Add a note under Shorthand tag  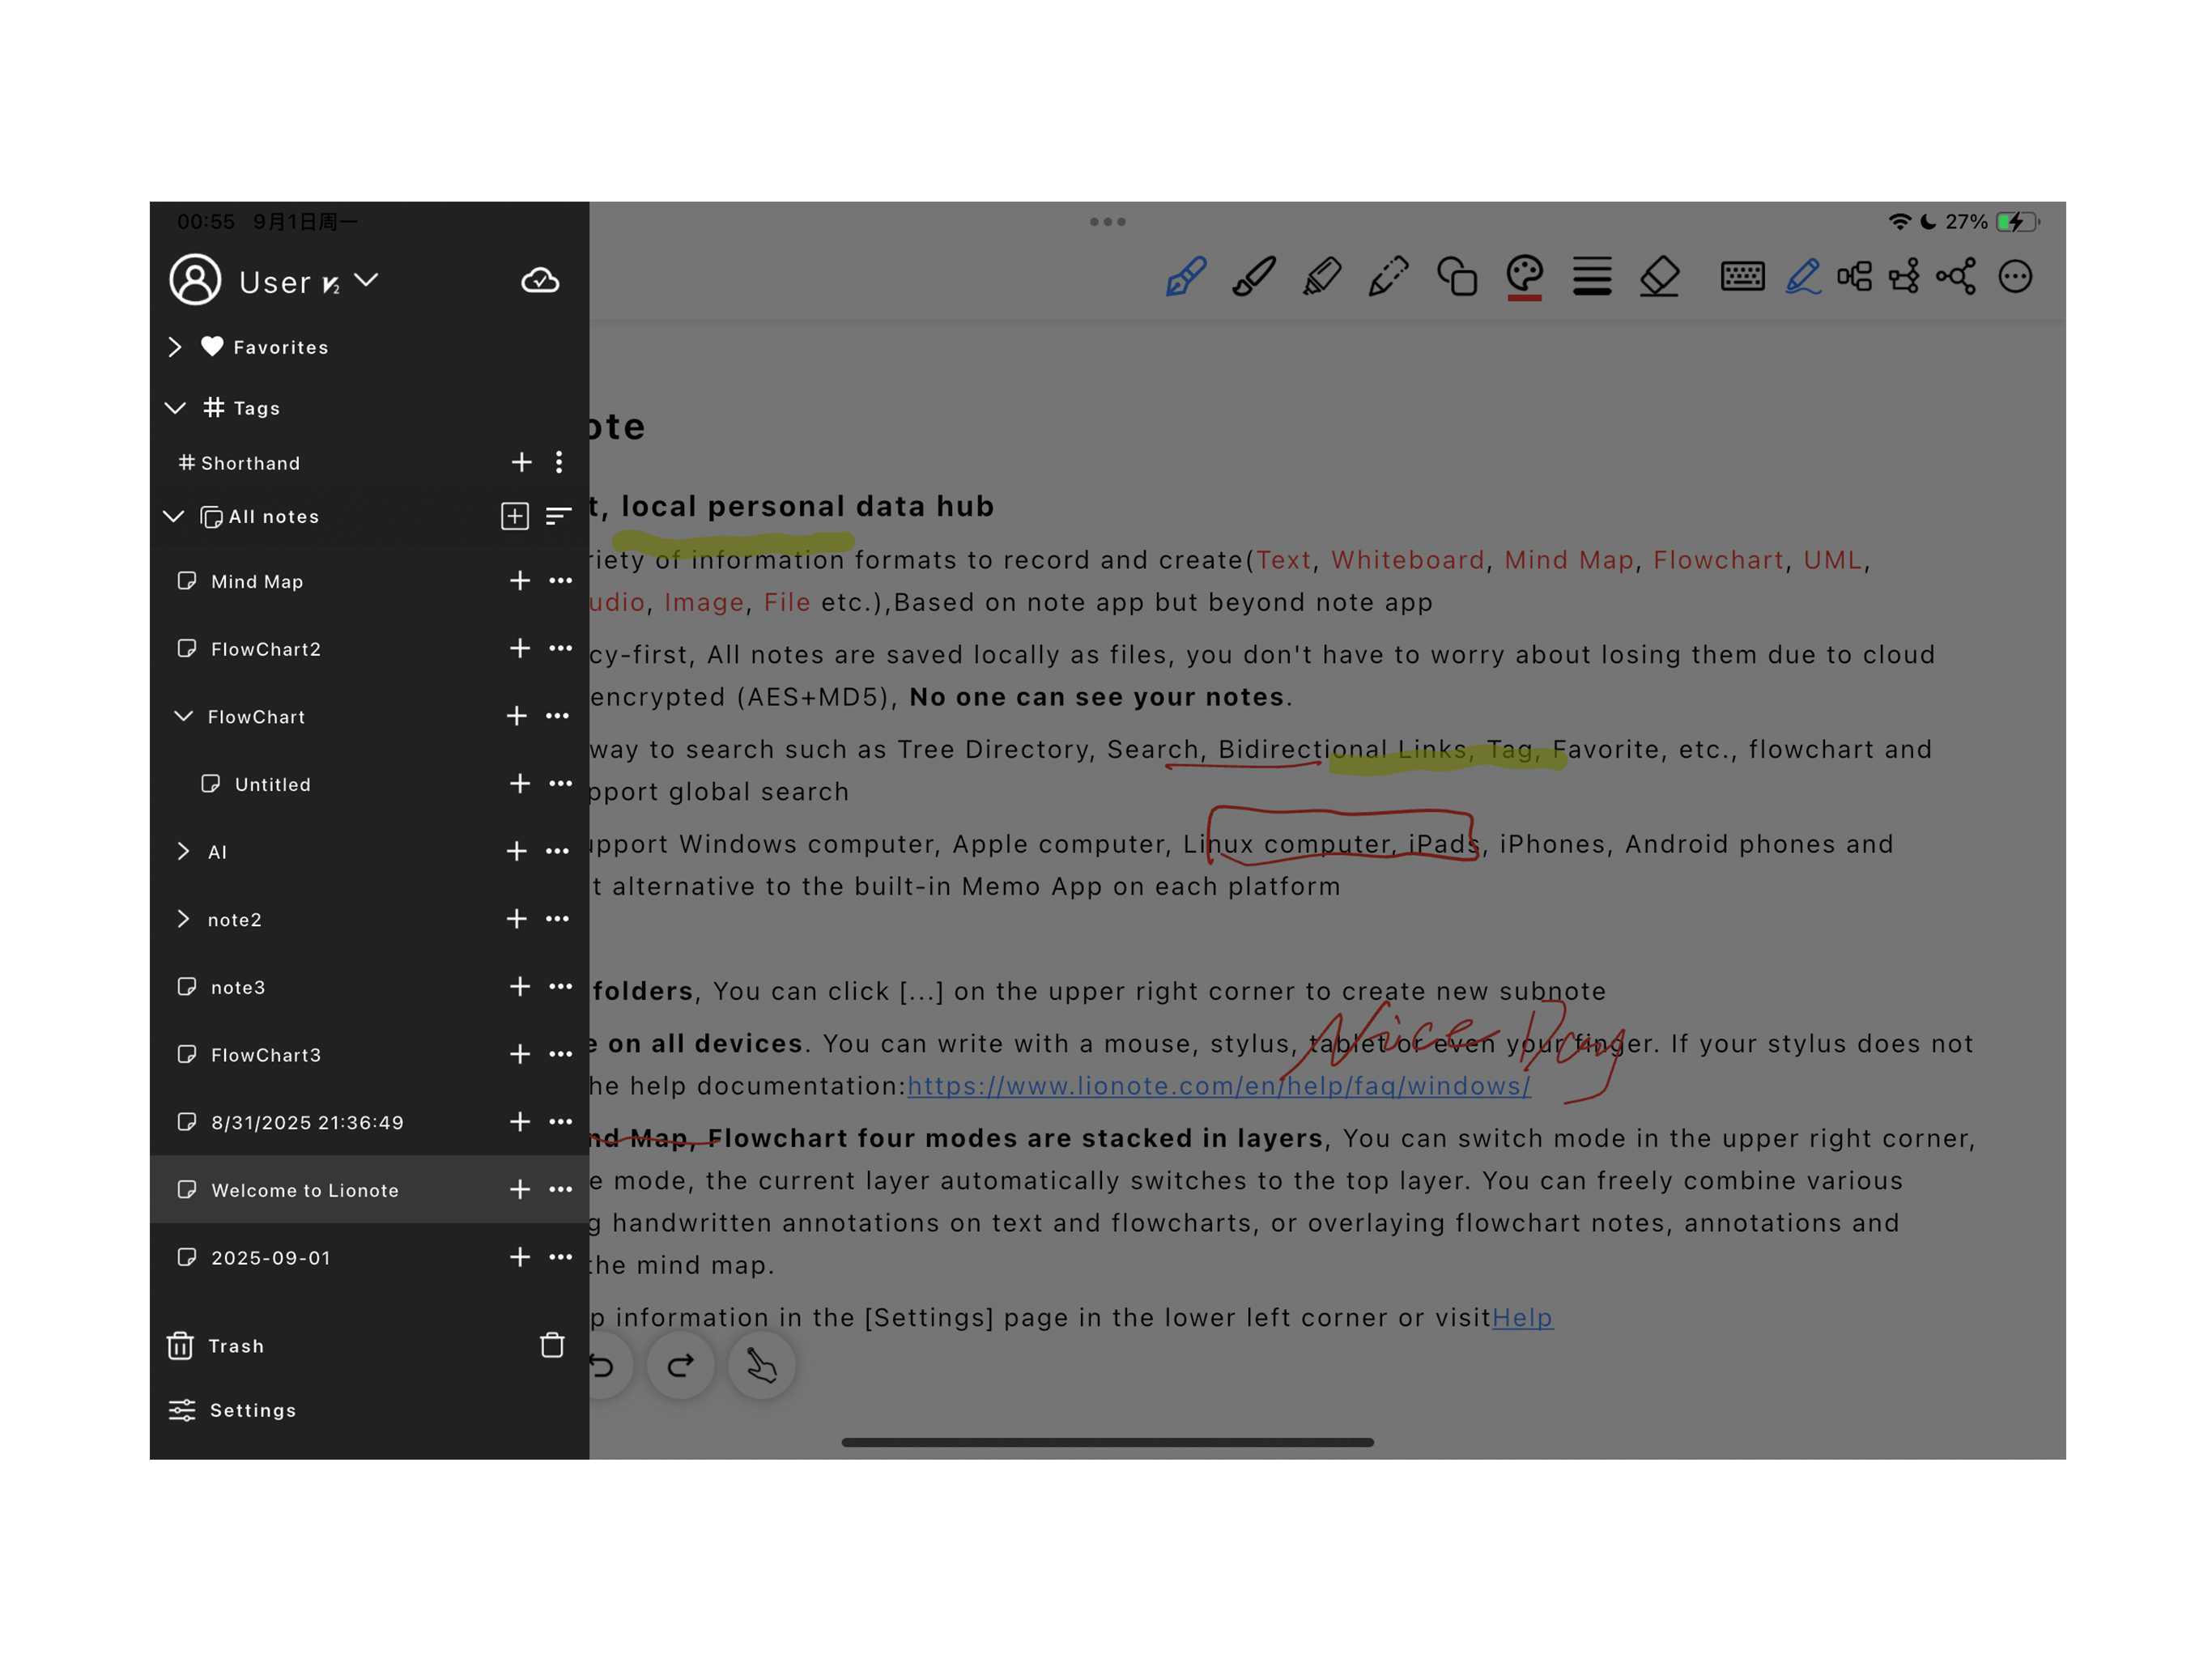click(x=522, y=462)
